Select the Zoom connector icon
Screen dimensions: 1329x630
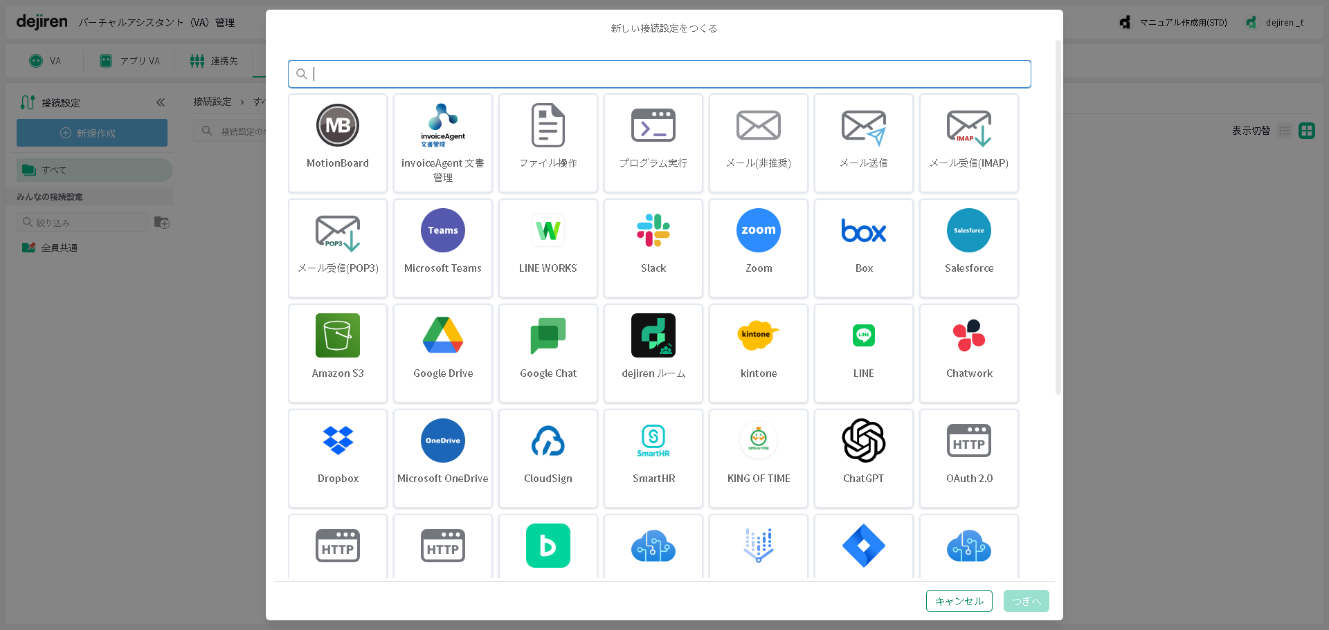pyautogui.click(x=758, y=231)
